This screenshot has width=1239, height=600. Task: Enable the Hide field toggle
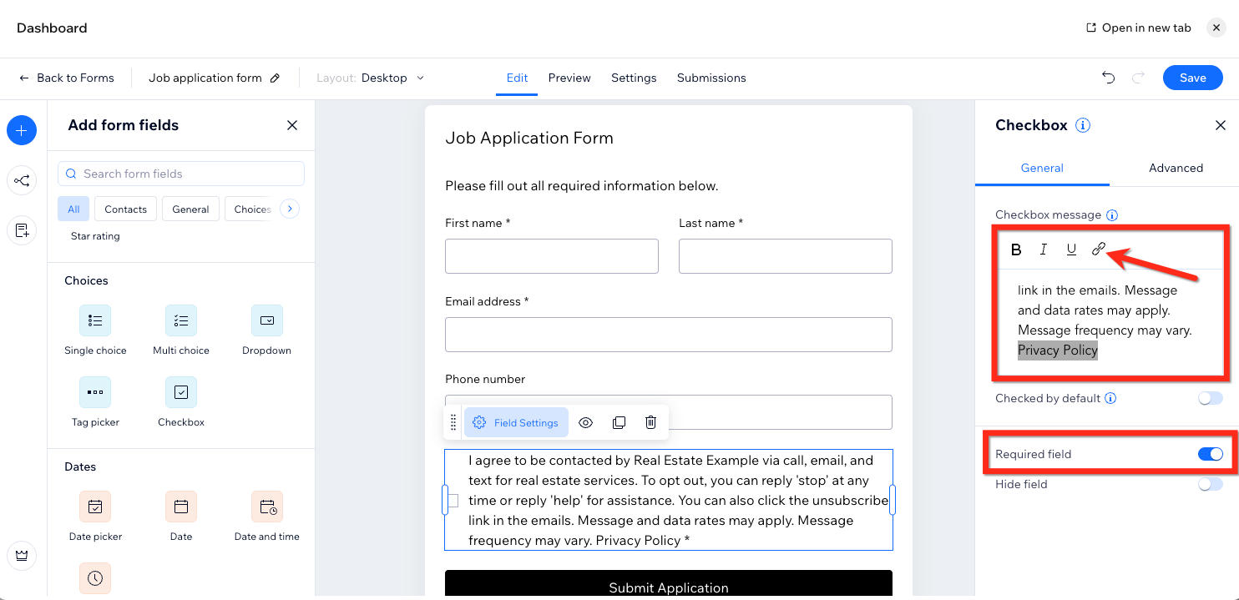1210,484
